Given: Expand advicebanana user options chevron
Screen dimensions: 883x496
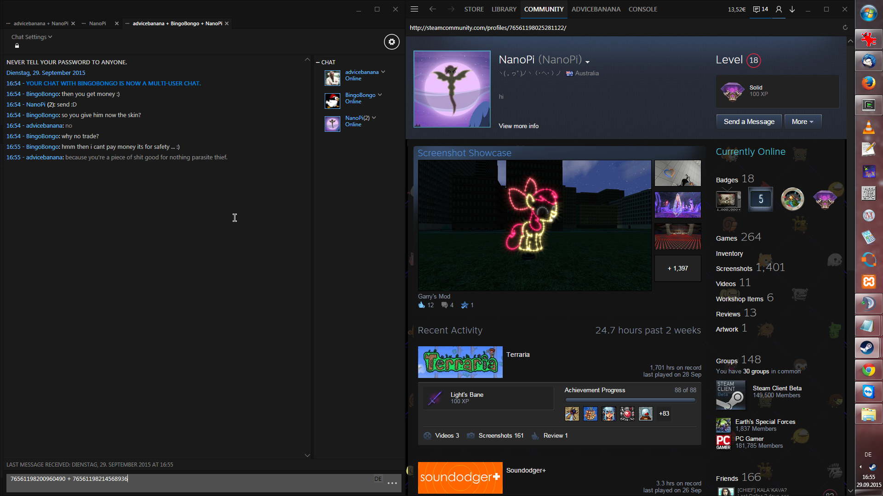Looking at the screenshot, I should (x=383, y=72).
